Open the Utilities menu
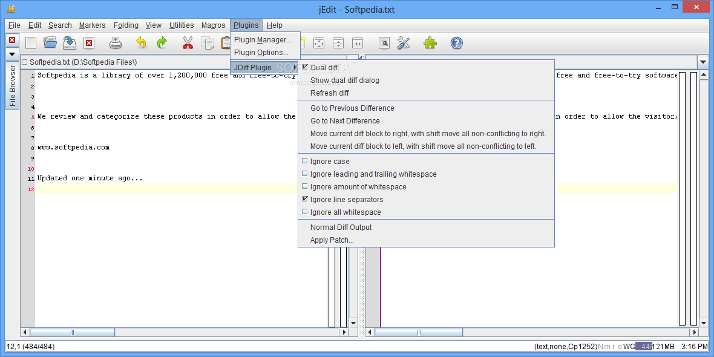The image size is (714, 357). point(182,25)
